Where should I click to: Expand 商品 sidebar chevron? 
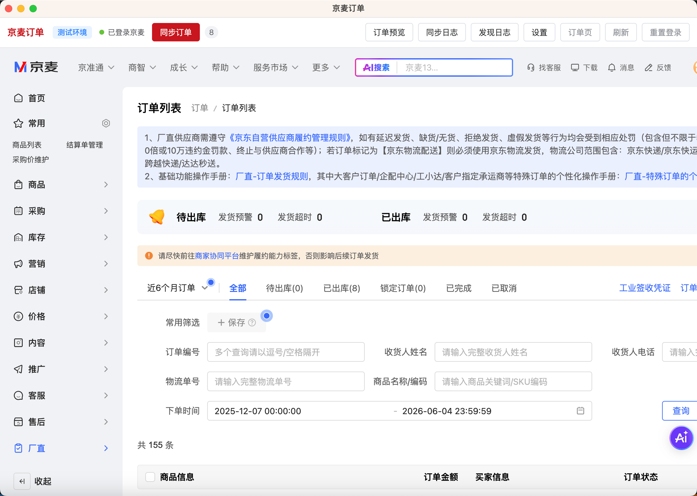tap(106, 185)
